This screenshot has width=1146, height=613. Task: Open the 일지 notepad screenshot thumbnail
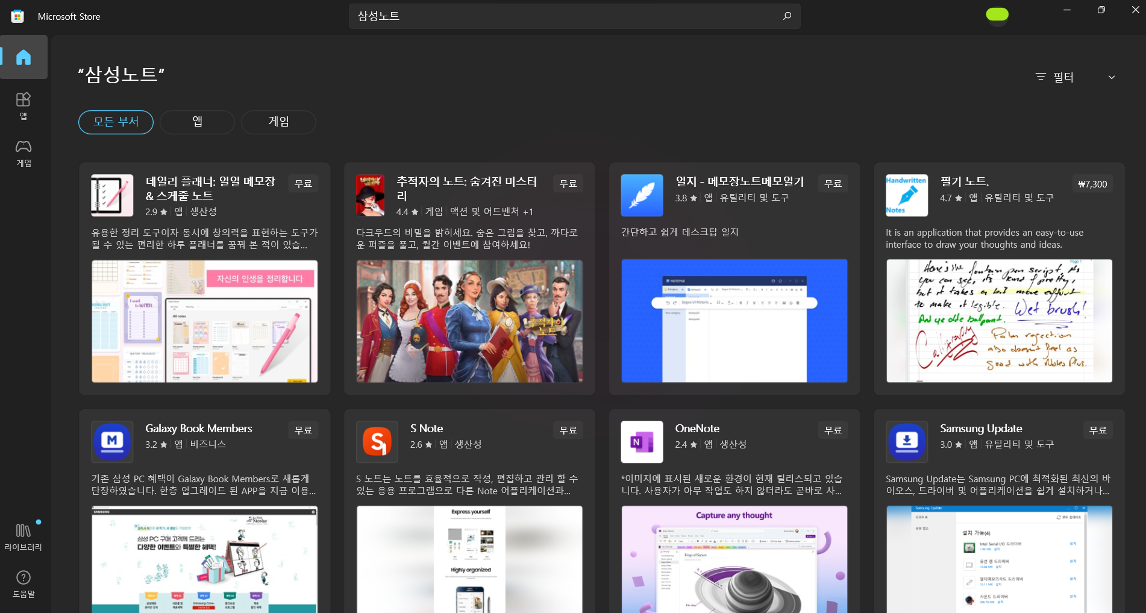click(x=734, y=321)
